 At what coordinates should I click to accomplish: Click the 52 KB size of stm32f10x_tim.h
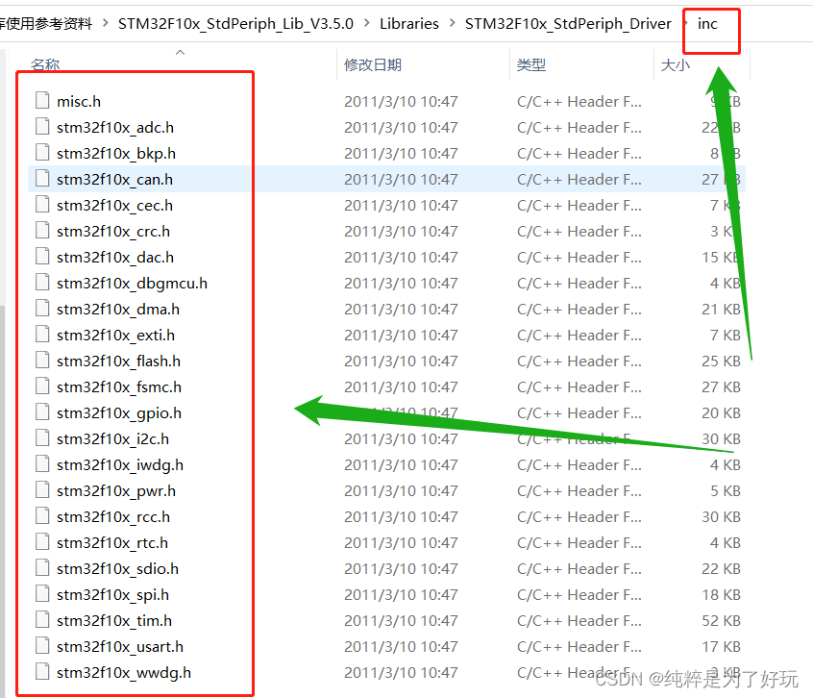coord(722,620)
